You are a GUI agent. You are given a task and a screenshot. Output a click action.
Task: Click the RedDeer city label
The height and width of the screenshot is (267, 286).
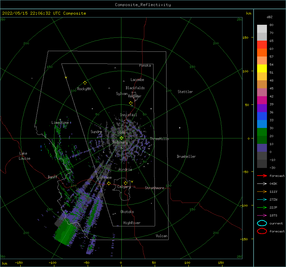click(135, 96)
